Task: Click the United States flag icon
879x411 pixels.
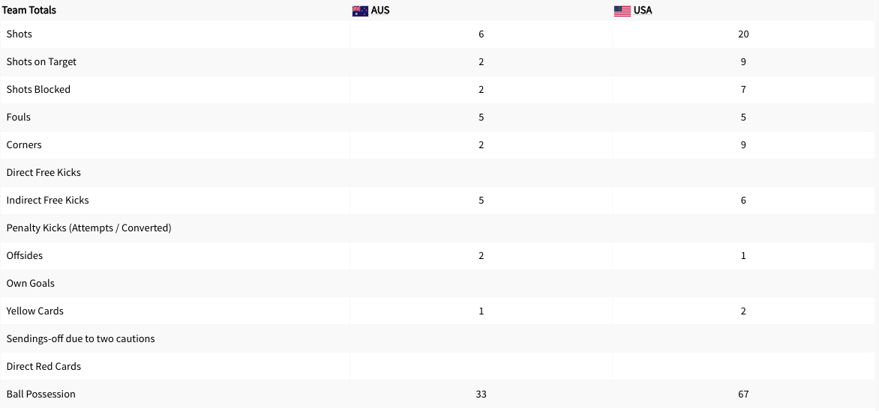Action: click(622, 11)
